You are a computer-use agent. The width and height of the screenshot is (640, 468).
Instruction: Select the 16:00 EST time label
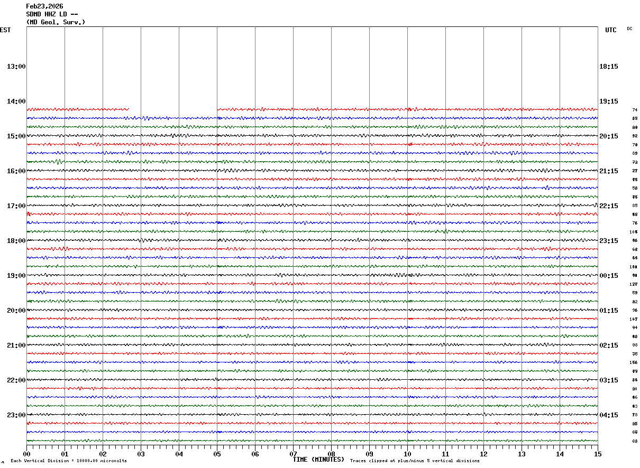click(16, 171)
